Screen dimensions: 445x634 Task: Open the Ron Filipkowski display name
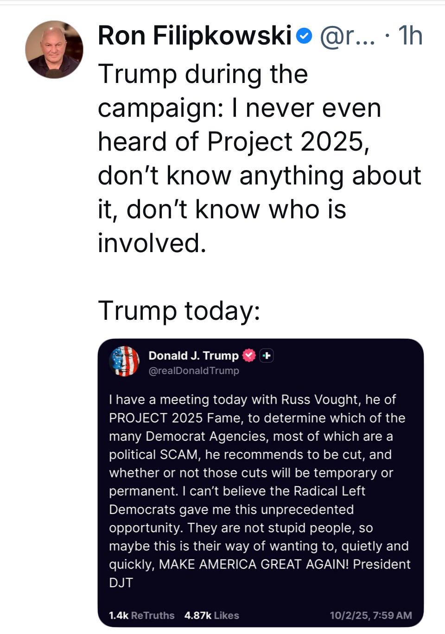point(195,36)
